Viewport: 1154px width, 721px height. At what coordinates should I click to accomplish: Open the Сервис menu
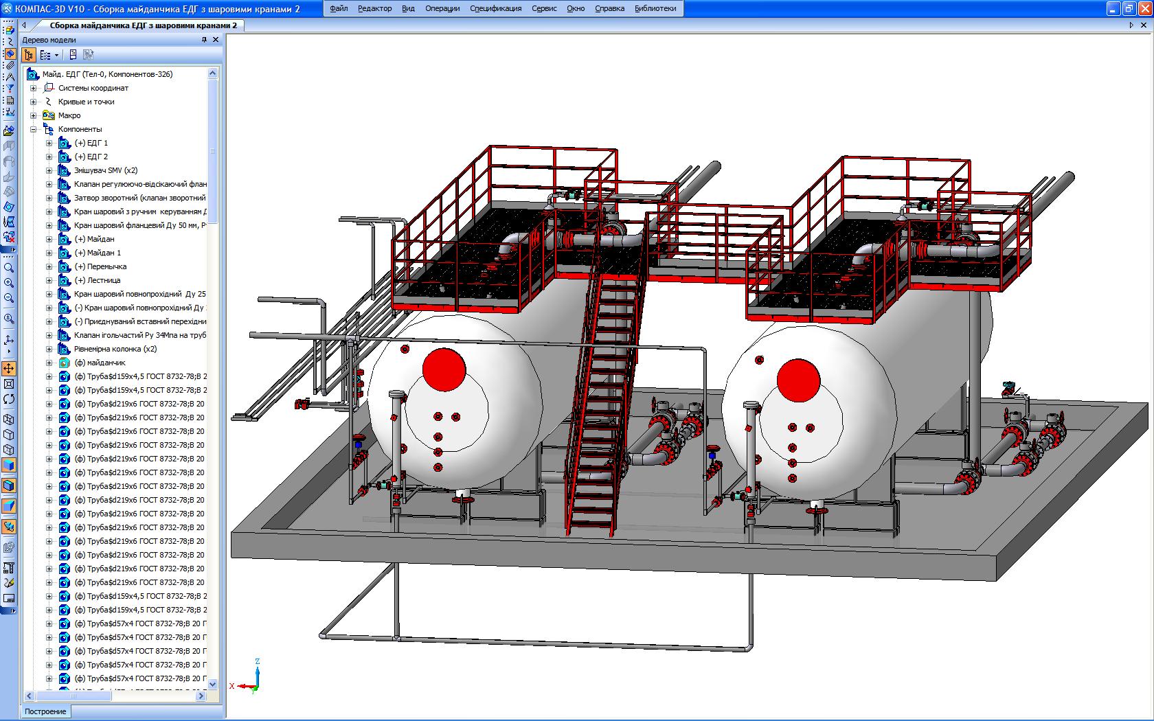click(545, 8)
